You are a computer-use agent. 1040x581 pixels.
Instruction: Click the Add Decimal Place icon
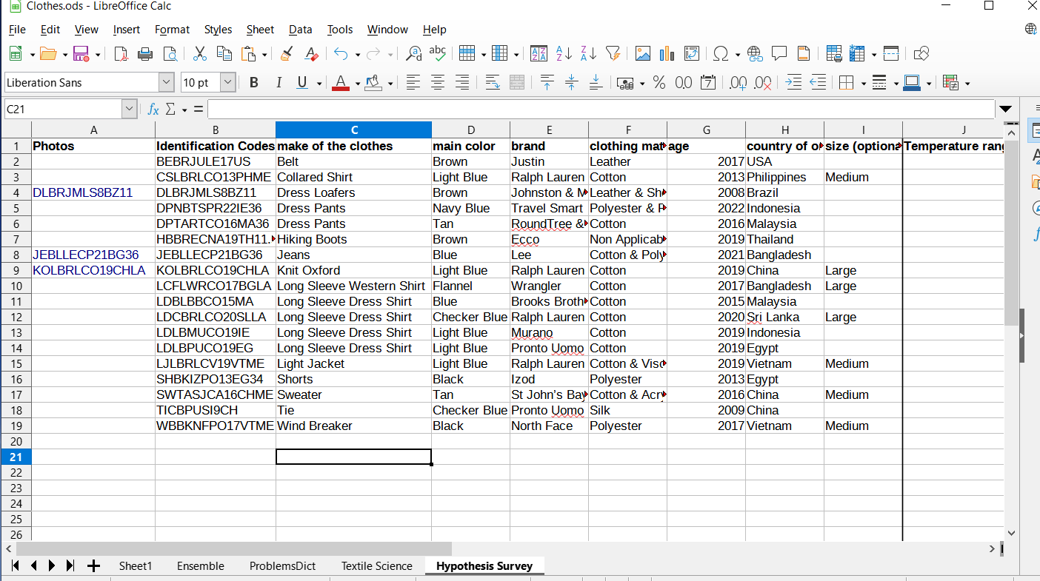[738, 82]
